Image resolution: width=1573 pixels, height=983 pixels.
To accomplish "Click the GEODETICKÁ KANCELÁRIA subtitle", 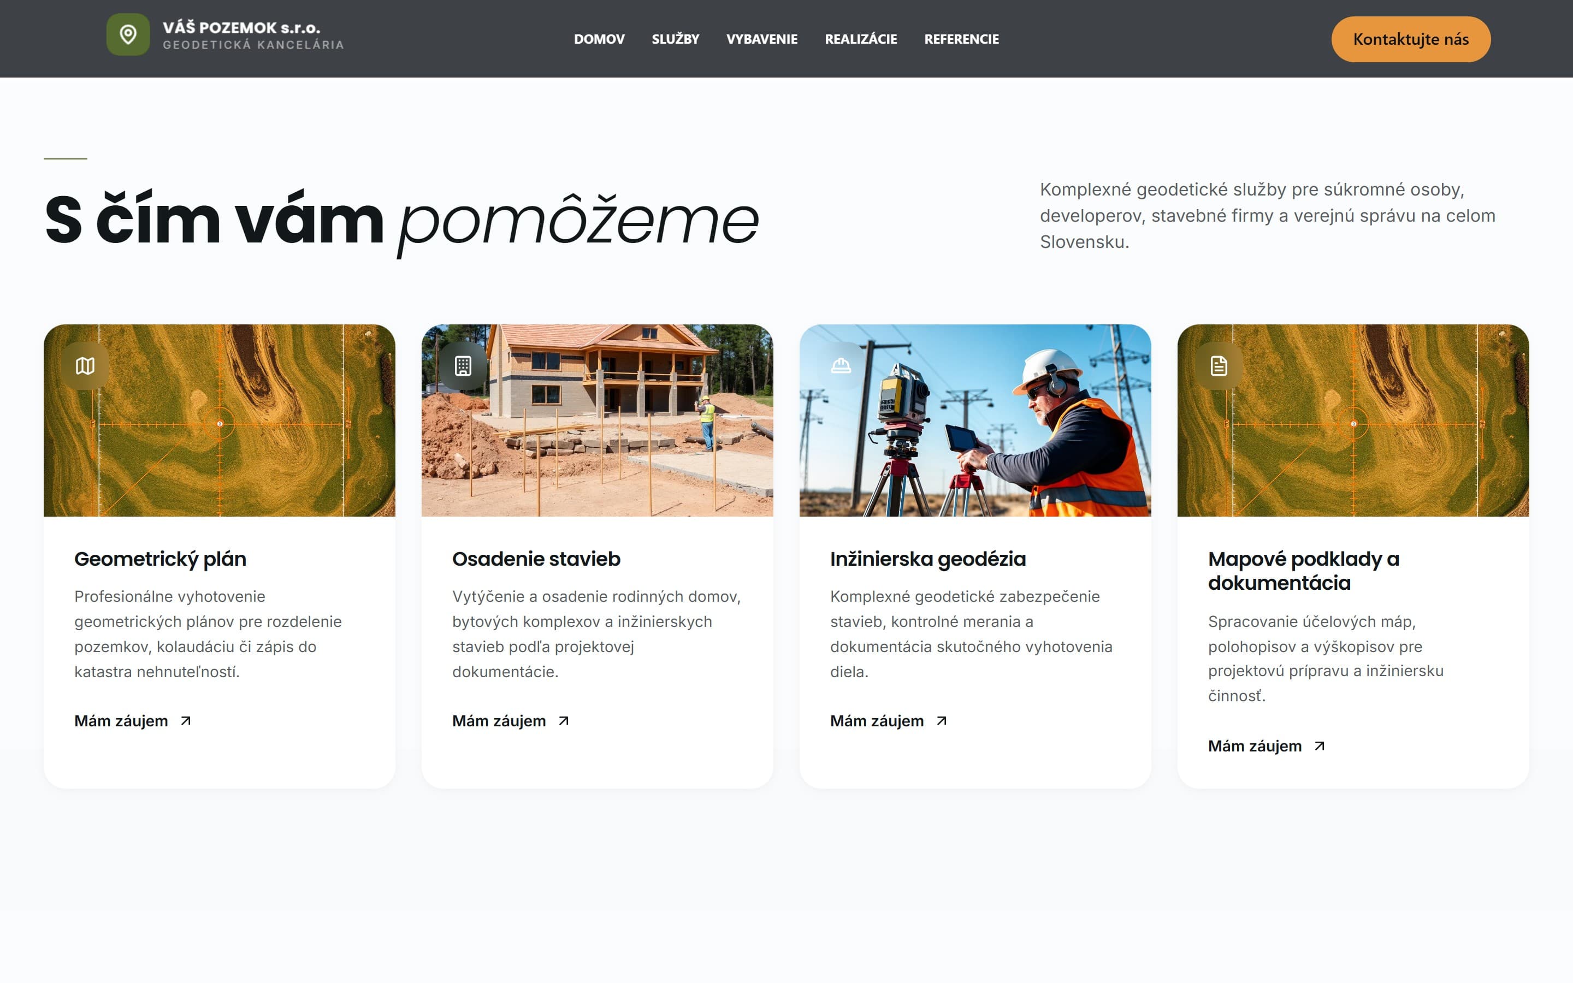I will (253, 45).
